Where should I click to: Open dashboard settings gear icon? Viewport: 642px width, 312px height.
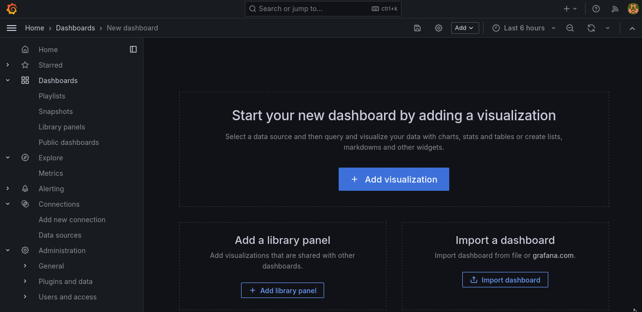tap(439, 28)
